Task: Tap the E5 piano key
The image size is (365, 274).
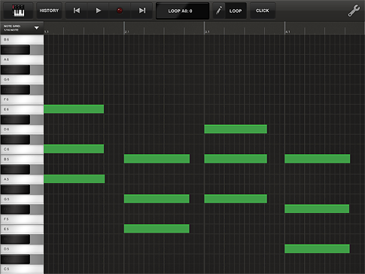Action: [x=22, y=229]
